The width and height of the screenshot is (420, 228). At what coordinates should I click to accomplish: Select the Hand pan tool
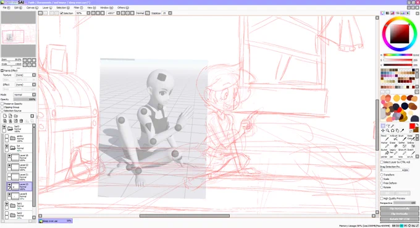tap(397, 130)
